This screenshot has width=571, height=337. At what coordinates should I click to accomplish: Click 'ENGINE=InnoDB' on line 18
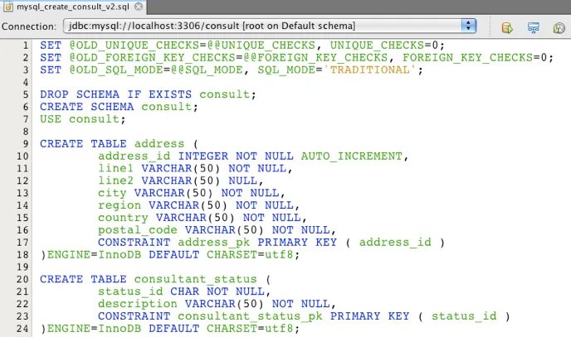[x=95, y=254]
